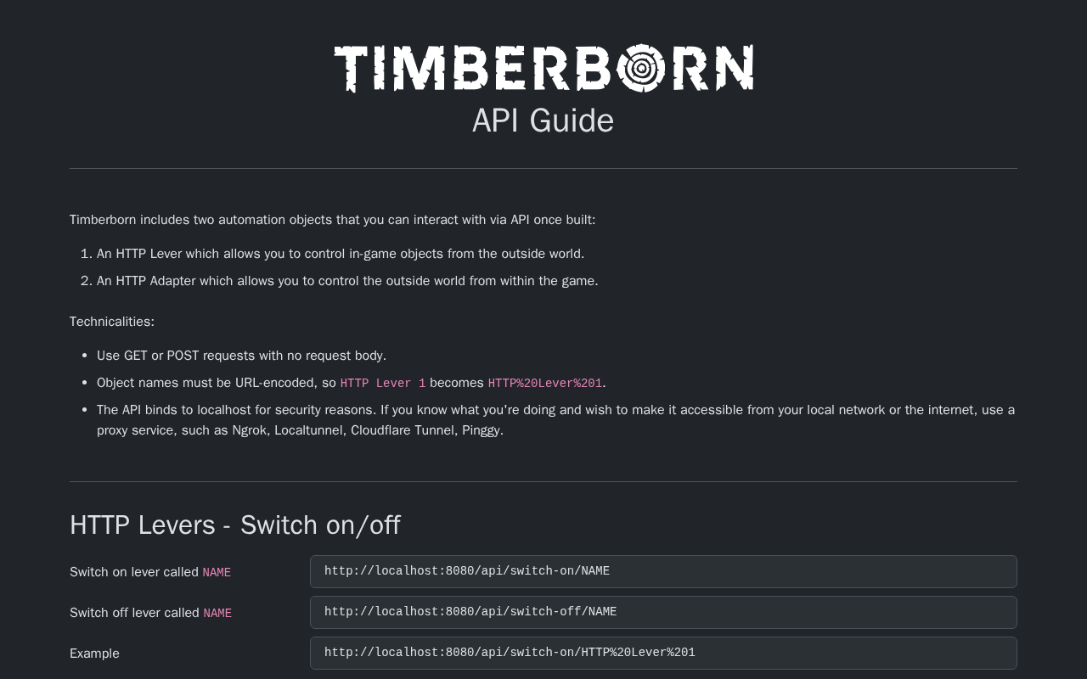Click the "Technicalities:" text

[x=112, y=322]
